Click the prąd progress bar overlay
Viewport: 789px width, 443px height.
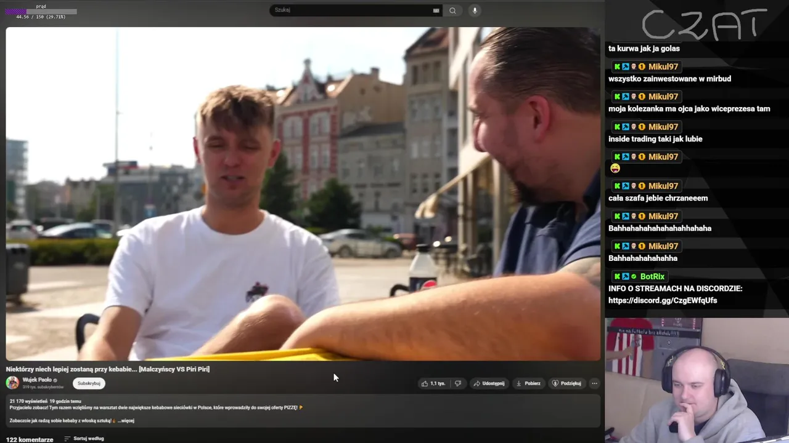(x=41, y=11)
